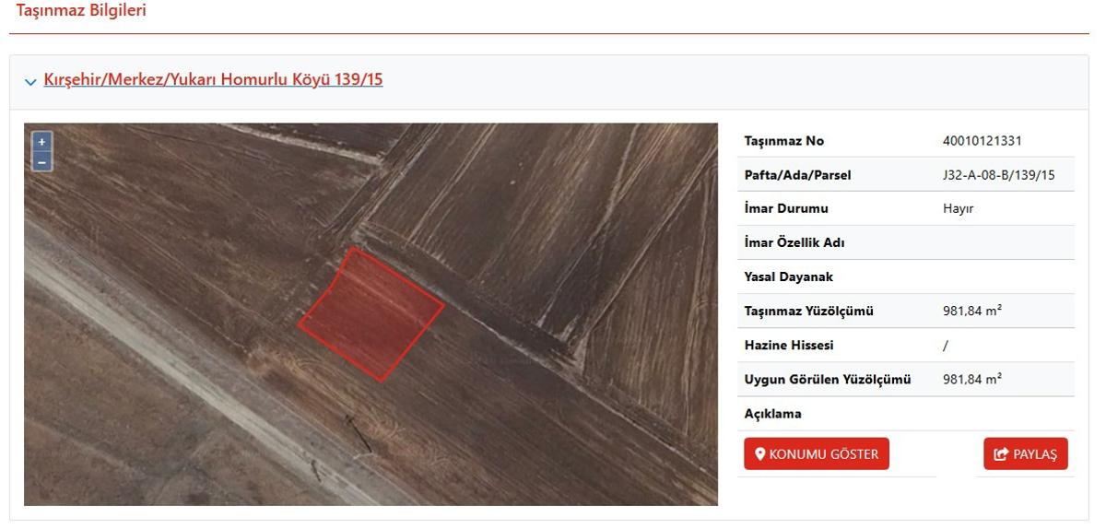Click the Taşınmaz Yüzölçümü value 981,84 m²
Viewport: 1106px width, 529px height.
[972, 311]
